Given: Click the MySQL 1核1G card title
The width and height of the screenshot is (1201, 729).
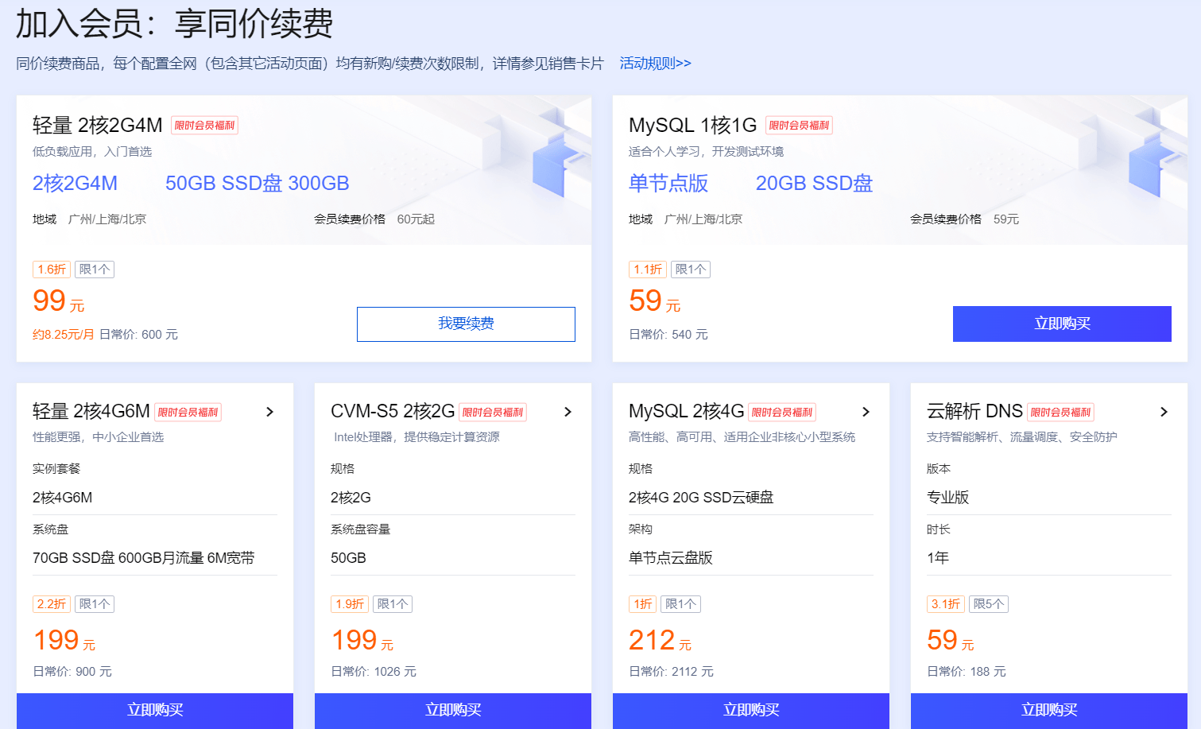Looking at the screenshot, I should (693, 126).
